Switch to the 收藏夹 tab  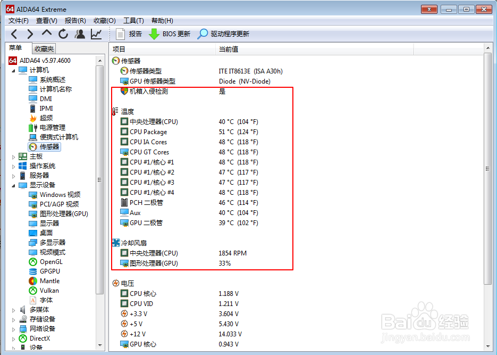click(44, 49)
